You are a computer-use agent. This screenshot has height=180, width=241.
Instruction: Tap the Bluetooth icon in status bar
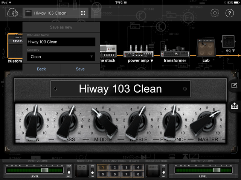225,3
